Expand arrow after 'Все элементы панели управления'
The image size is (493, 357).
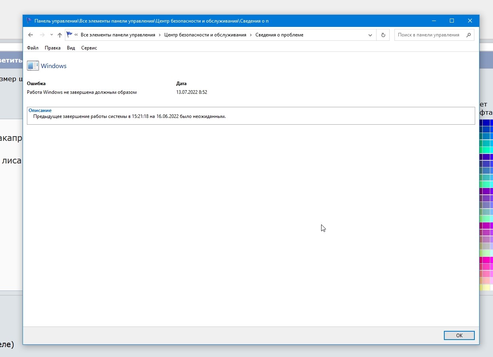click(x=160, y=35)
